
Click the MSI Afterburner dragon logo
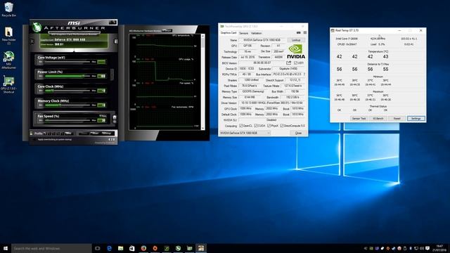coord(37,27)
